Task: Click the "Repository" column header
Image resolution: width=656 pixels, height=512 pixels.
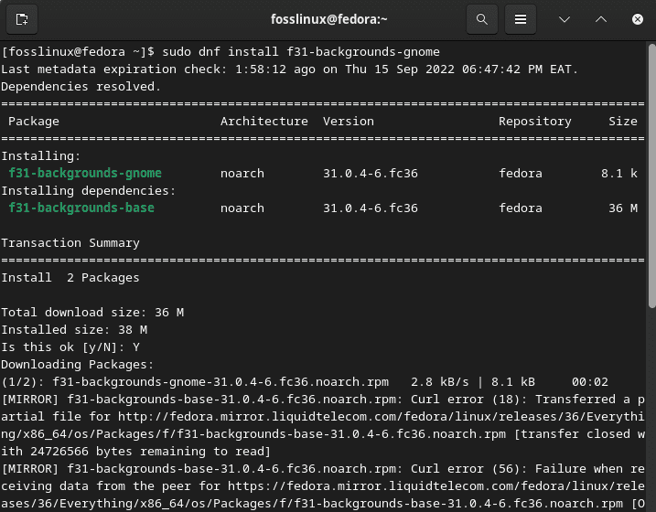Action: [534, 122]
